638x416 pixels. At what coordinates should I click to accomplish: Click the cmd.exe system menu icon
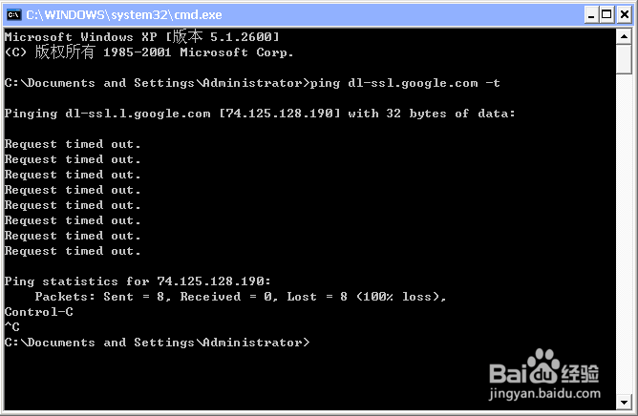(13, 15)
